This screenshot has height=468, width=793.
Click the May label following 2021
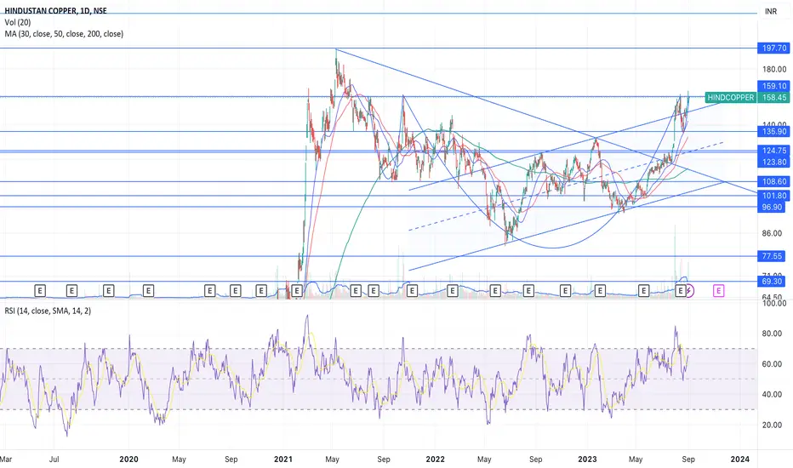pos(333,459)
